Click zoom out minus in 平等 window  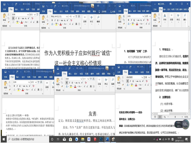(168, 117)
